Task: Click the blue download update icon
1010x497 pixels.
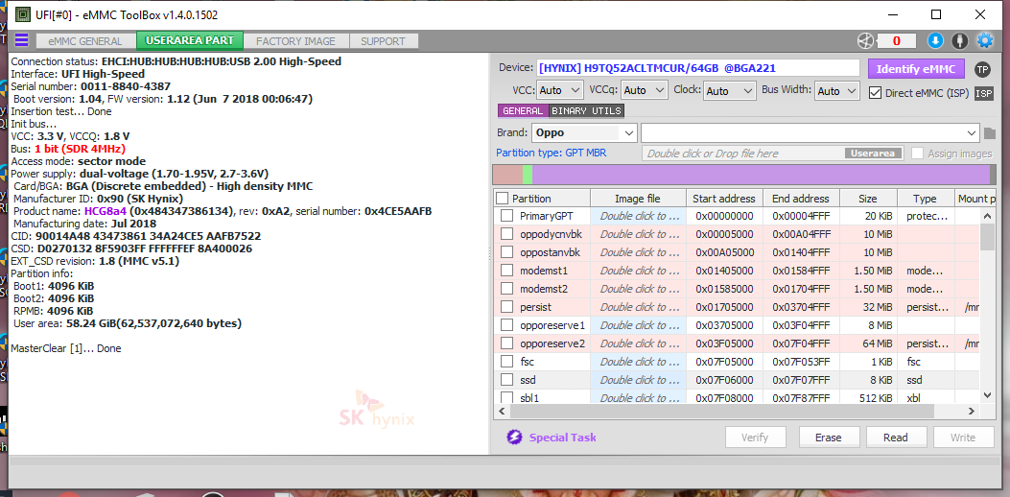Action: 935,40
